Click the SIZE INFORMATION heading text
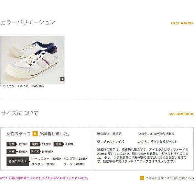 click(181, 114)
